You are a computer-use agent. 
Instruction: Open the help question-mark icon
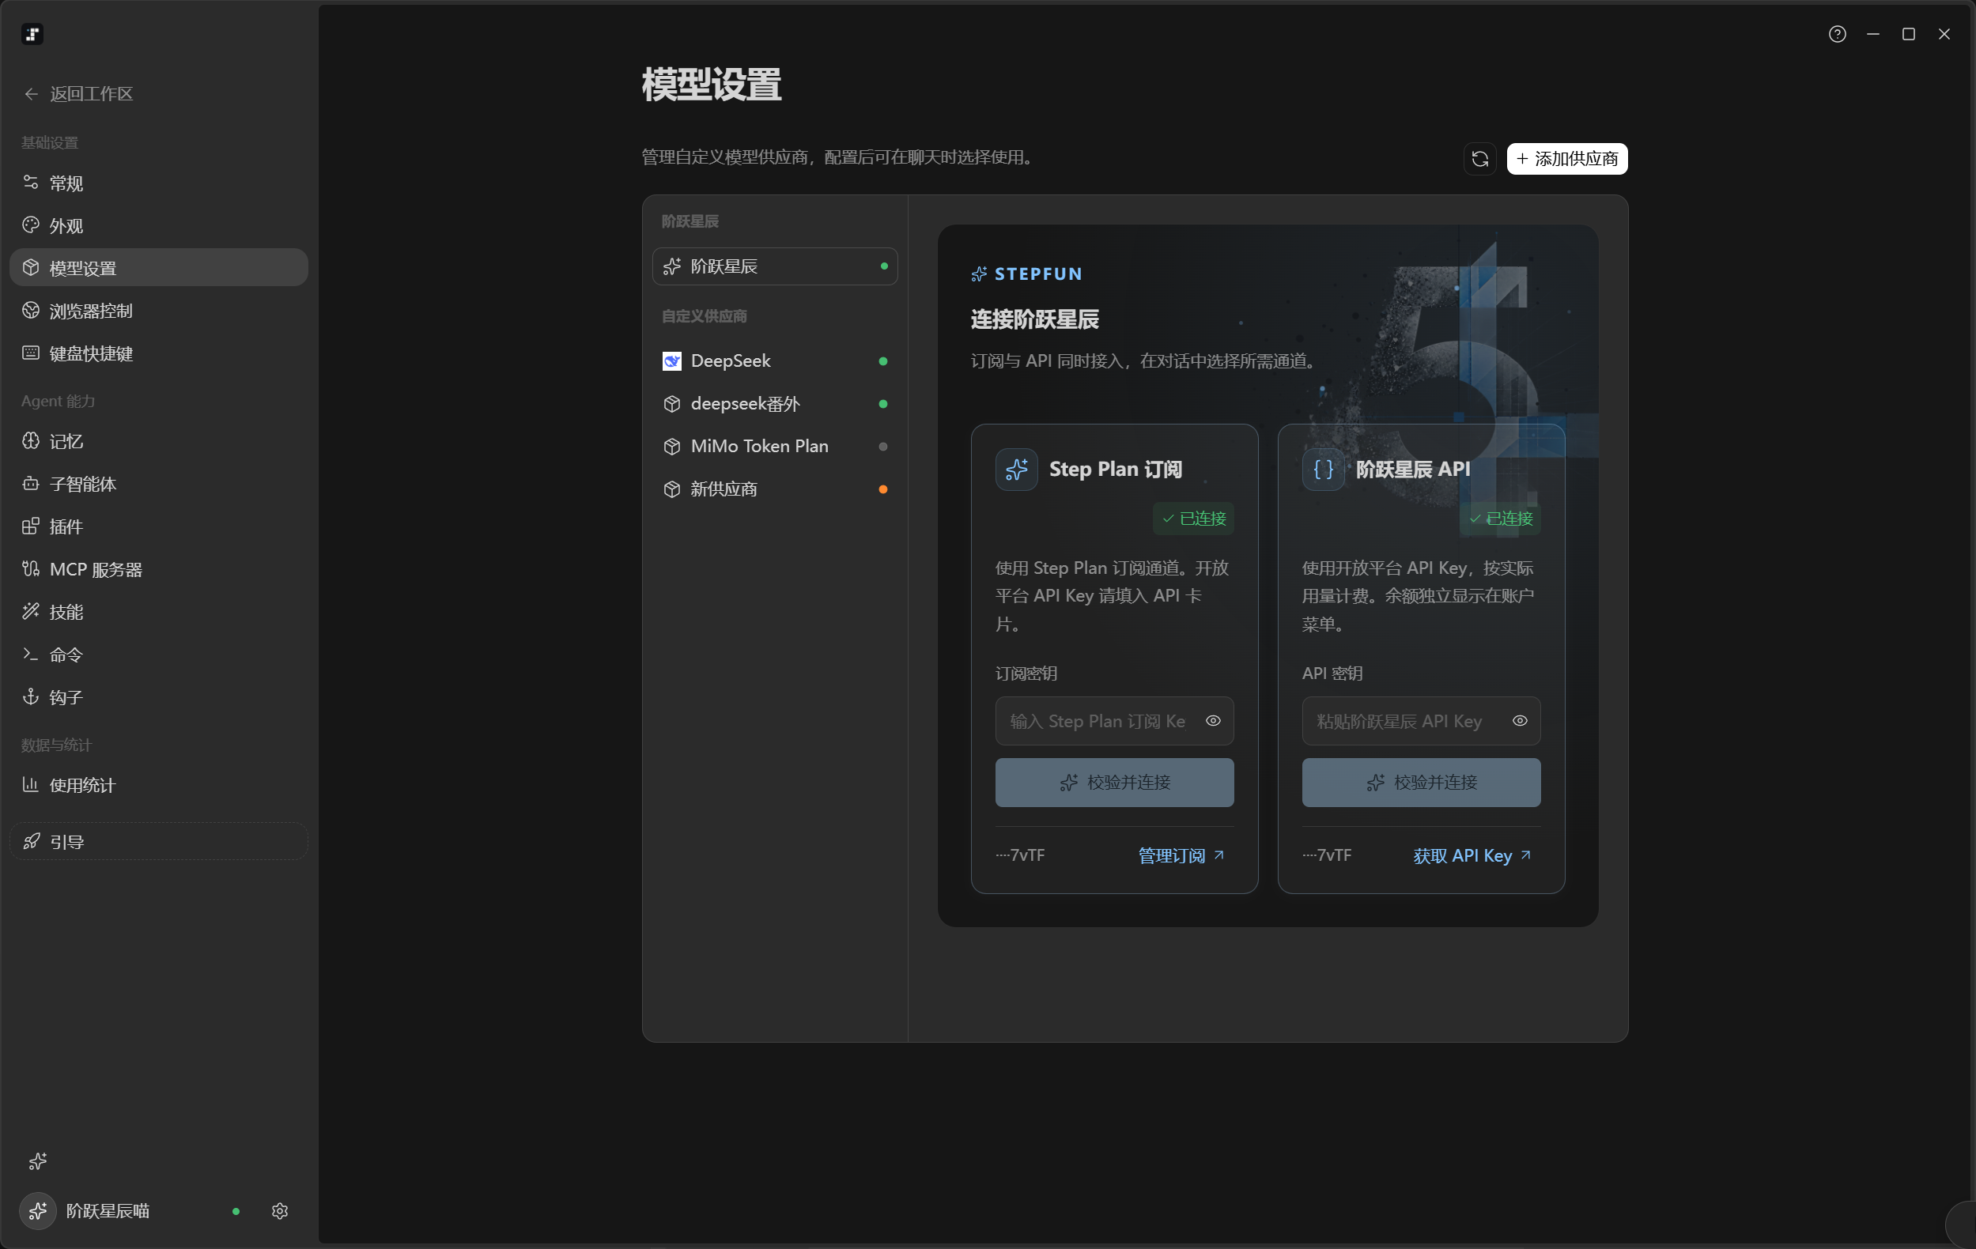click(x=1837, y=34)
